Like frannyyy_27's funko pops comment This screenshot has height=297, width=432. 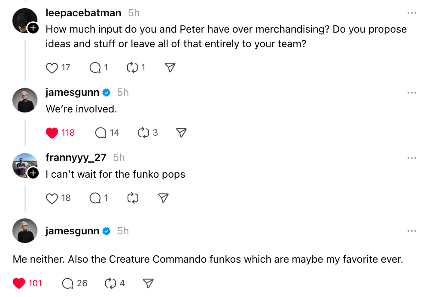[52, 198]
